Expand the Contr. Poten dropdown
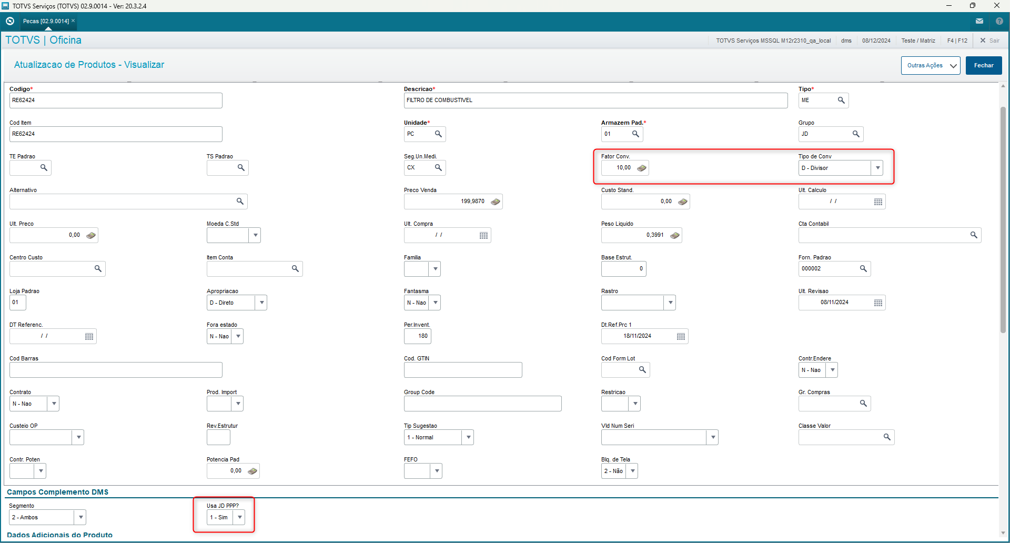Screen dimensions: 1010x543 tap(41, 471)
